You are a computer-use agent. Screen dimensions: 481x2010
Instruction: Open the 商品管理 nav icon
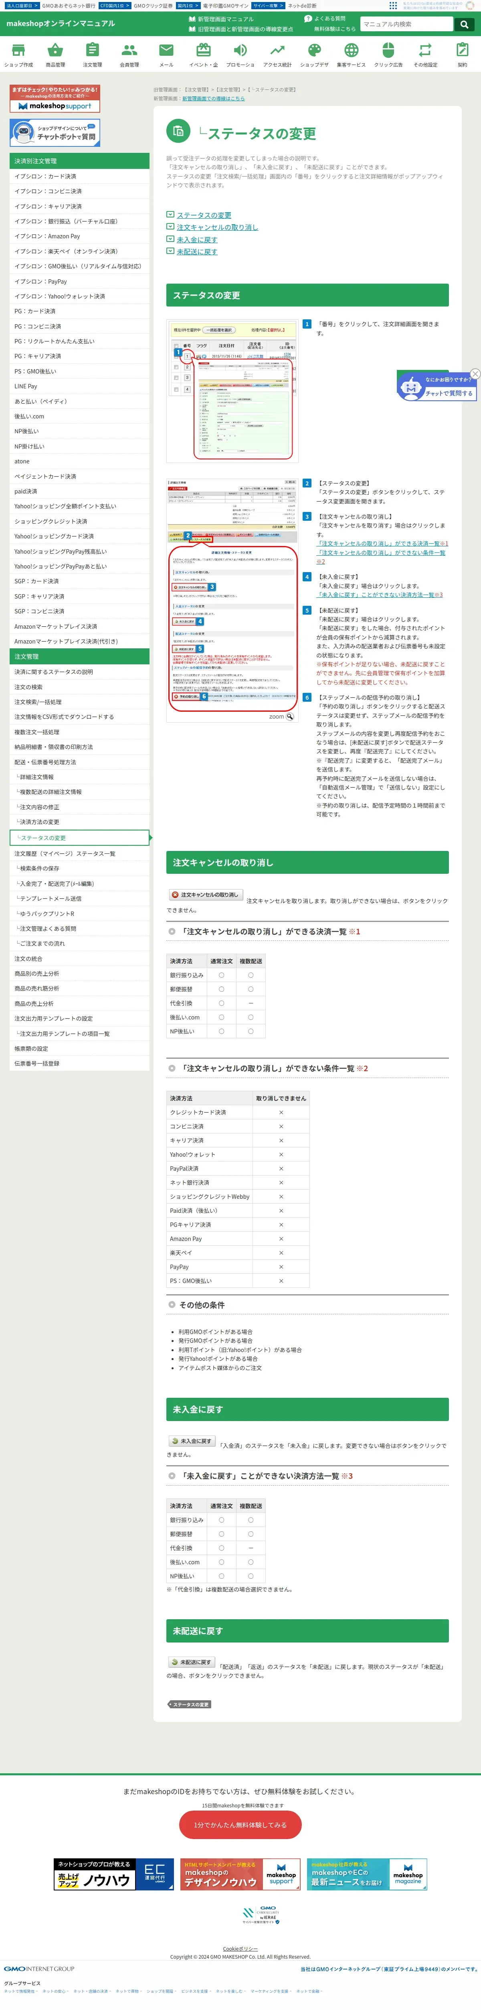(55, 55)
